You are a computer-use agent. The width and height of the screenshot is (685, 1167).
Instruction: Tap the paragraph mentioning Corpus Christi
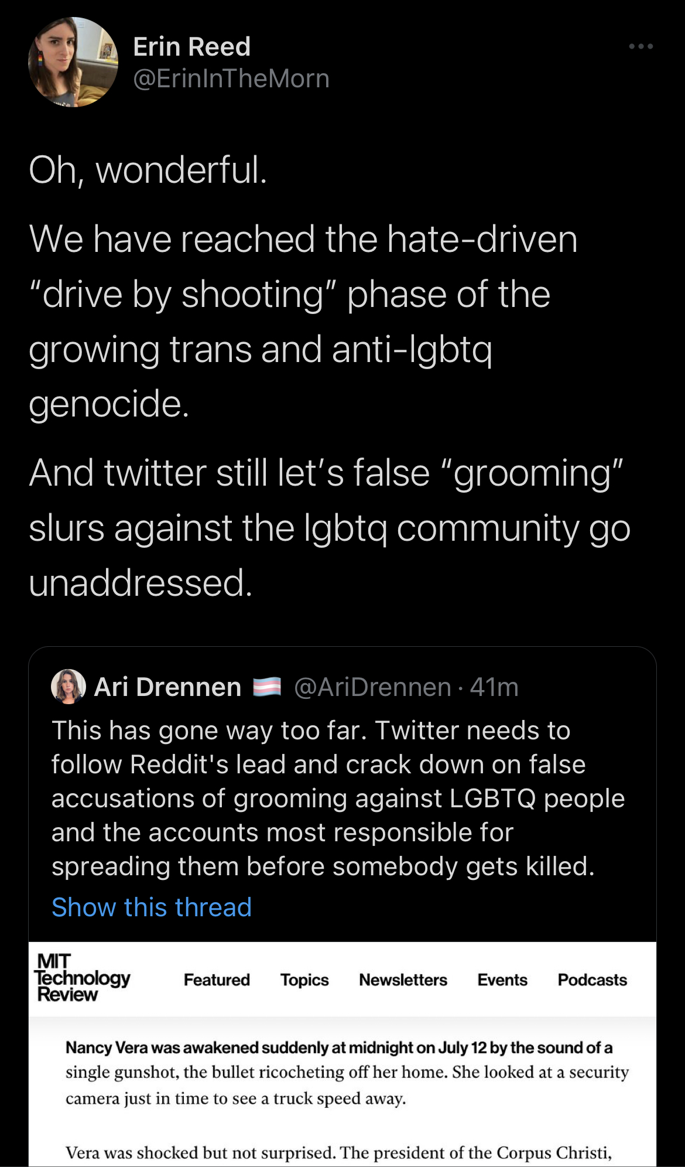[338, 1152]
